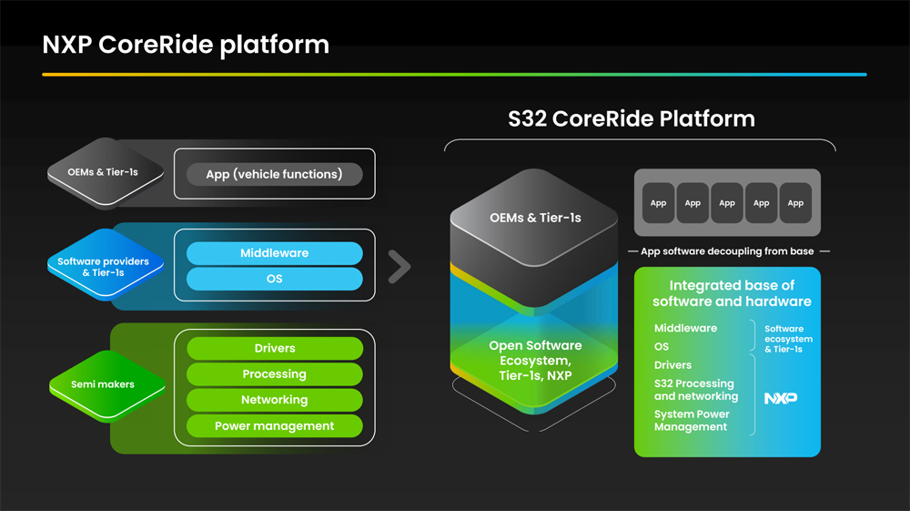
Task: Click the blue OS pill
Action: (x=275, y=279)
